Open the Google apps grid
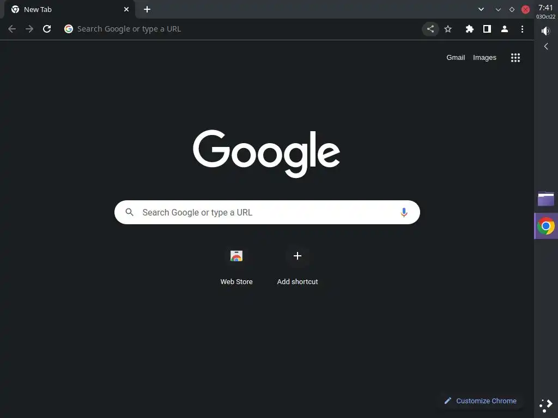This screenshot has width=558, height=418. point(515,58)
